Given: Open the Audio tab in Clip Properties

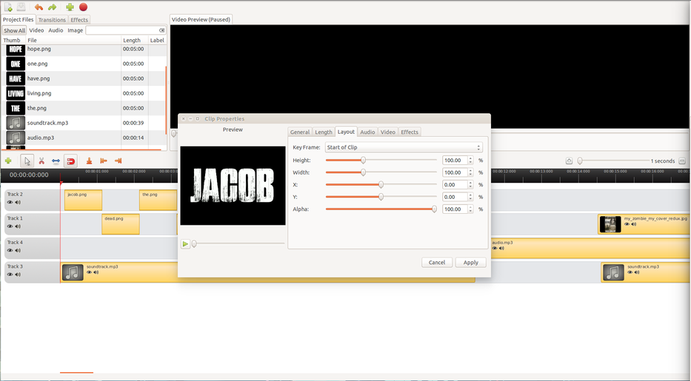Looking at the screenshot, I should 367,132.
